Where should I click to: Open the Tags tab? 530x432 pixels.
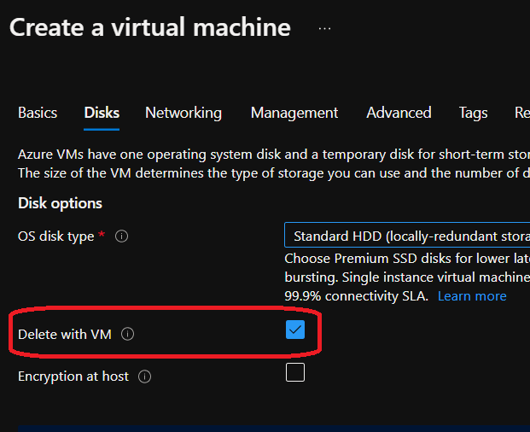[x=473, y=113]
